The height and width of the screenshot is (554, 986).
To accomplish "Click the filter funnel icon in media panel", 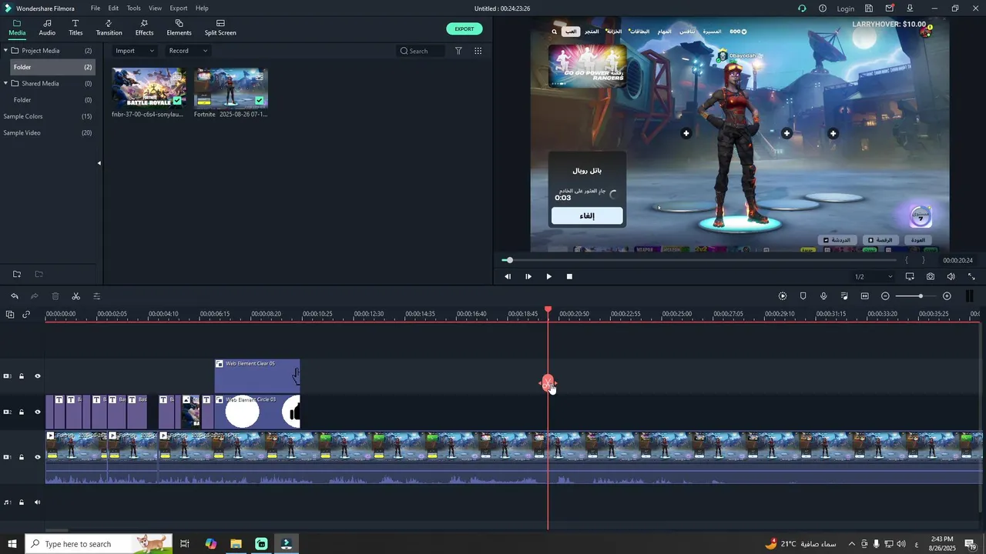I will [x=458, y=51].
